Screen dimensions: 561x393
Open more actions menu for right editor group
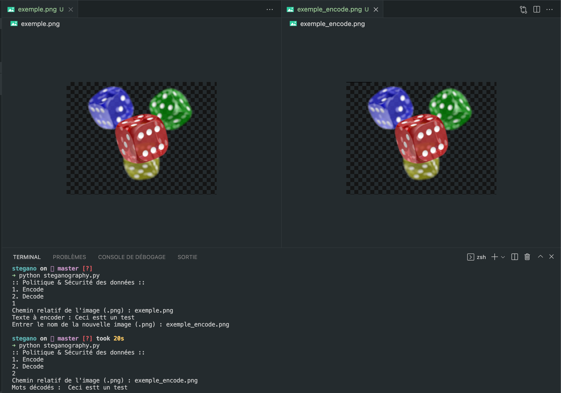point(549,9)
